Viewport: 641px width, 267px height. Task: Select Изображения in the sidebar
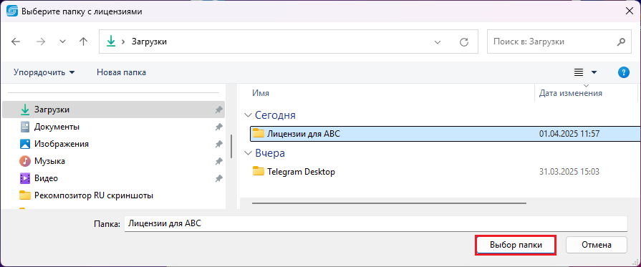coord(113,144)
